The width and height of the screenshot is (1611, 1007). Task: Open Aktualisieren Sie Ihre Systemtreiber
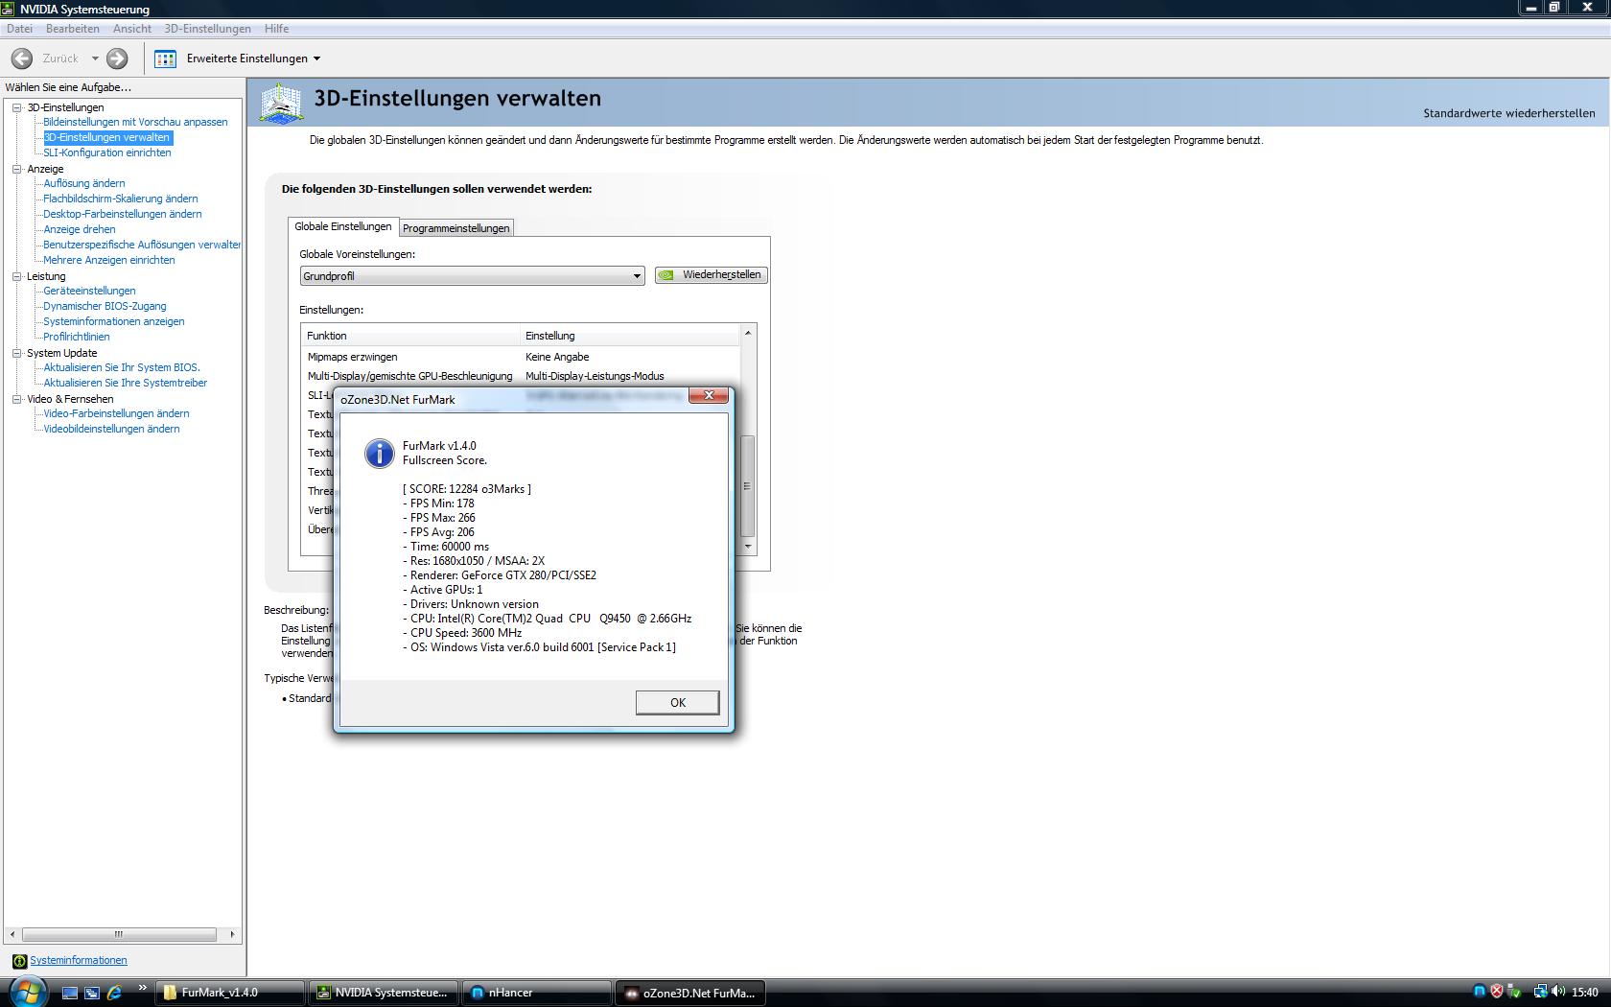[126, 383]
